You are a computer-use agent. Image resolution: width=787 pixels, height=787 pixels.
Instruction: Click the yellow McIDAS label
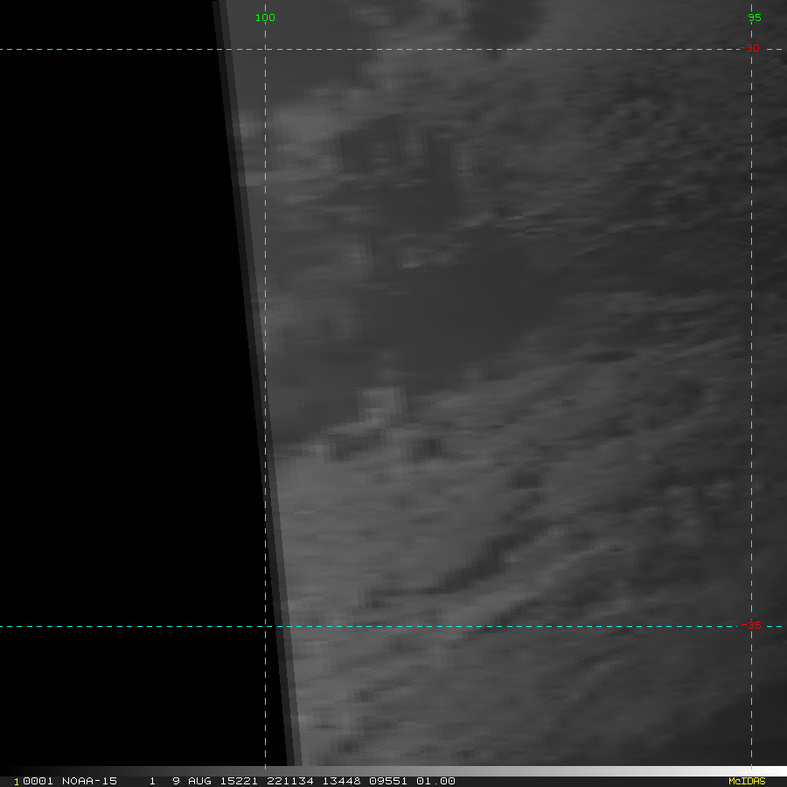(746, 781)
